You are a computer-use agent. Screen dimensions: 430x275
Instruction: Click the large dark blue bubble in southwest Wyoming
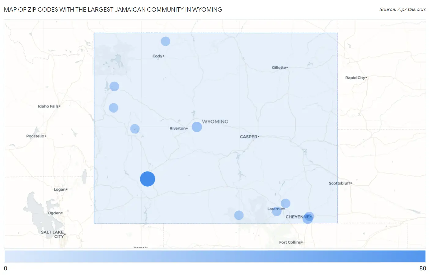(x=147, y=179)
